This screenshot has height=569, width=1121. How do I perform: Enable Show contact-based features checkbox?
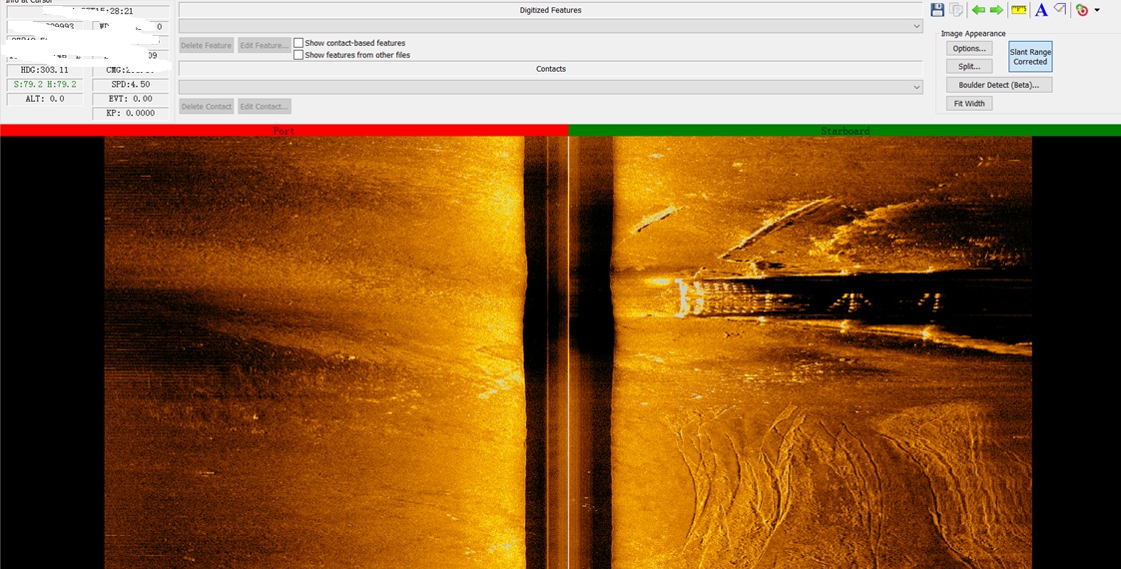[x=298, y=43]
